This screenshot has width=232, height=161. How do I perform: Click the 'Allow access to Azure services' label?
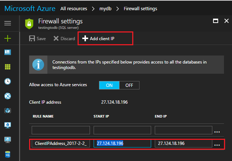coord(58,85)
